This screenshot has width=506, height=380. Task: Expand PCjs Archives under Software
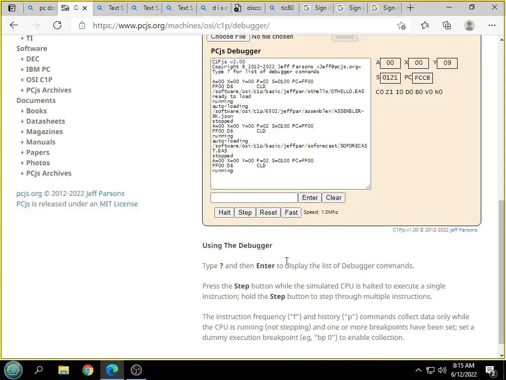pyautogui.click(x=46, y=90)
